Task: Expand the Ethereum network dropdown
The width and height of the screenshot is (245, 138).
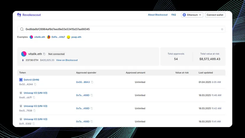Action: (192, 15)
